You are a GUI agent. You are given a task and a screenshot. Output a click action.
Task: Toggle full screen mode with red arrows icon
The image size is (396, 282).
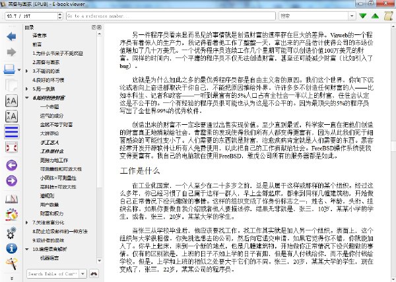click(x=11, y=147)
